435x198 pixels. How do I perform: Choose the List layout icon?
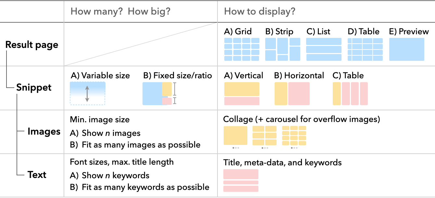(x=324, y=49)
